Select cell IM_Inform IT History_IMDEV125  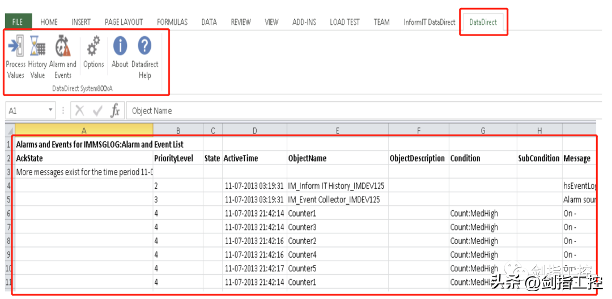pyautogui.click(x=338, y=186)
